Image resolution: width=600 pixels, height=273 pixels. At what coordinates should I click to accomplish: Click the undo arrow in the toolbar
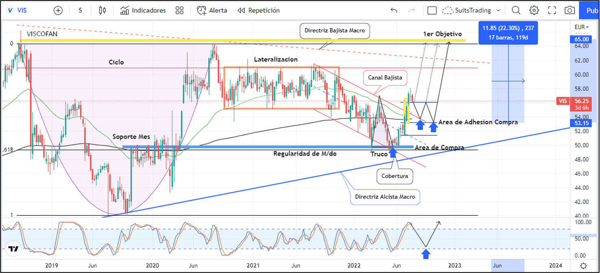coord(393,11)
